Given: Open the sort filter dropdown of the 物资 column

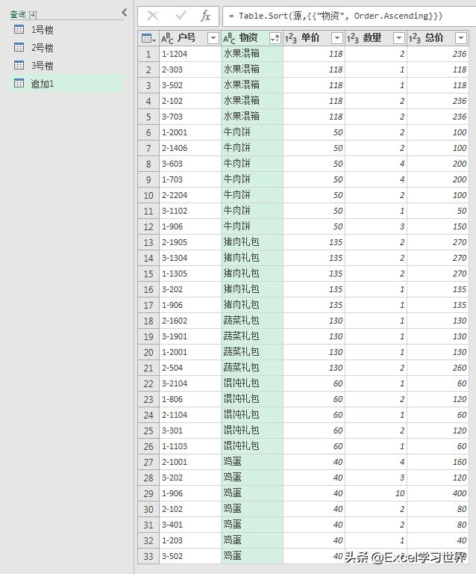Looking at the screenshot, I should coord(275,37).
